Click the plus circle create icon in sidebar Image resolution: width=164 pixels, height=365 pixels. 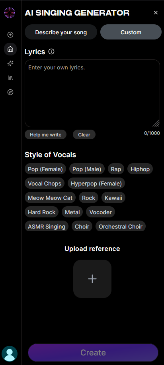[10, 35]
